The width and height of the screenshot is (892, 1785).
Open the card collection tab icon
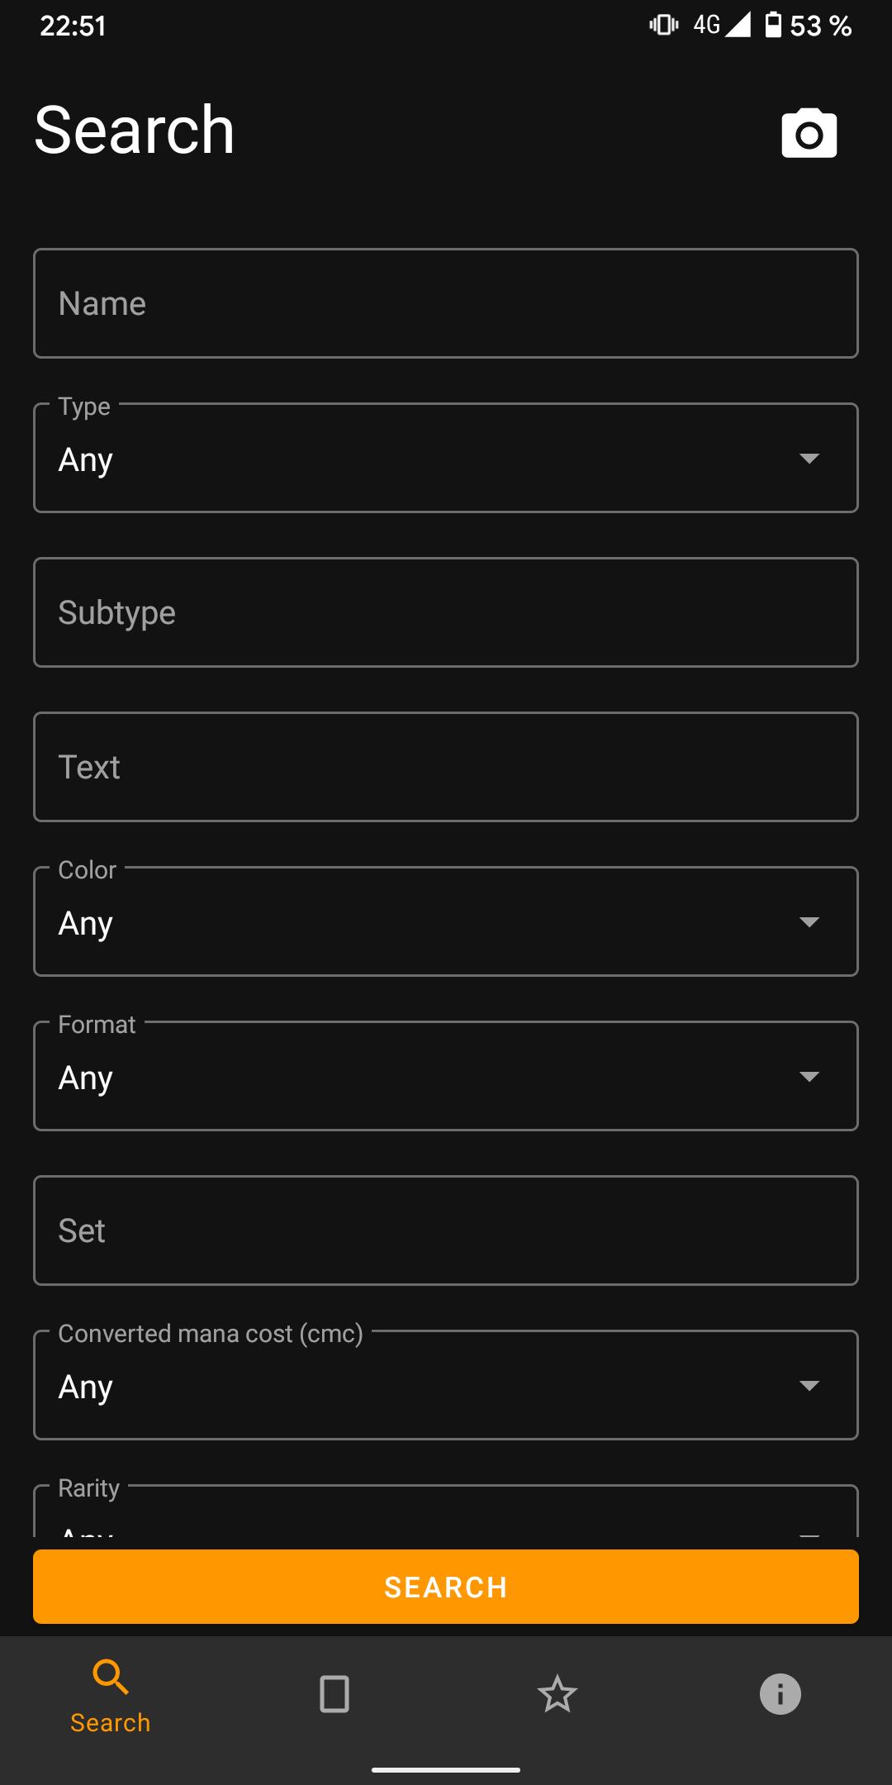(334, 1694)
